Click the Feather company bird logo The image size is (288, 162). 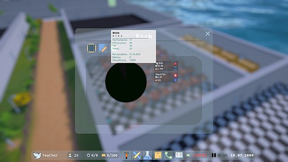point(37,155)
